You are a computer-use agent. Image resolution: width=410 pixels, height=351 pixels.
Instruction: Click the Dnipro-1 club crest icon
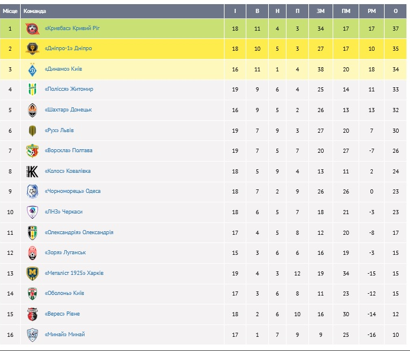click(32, 49)
